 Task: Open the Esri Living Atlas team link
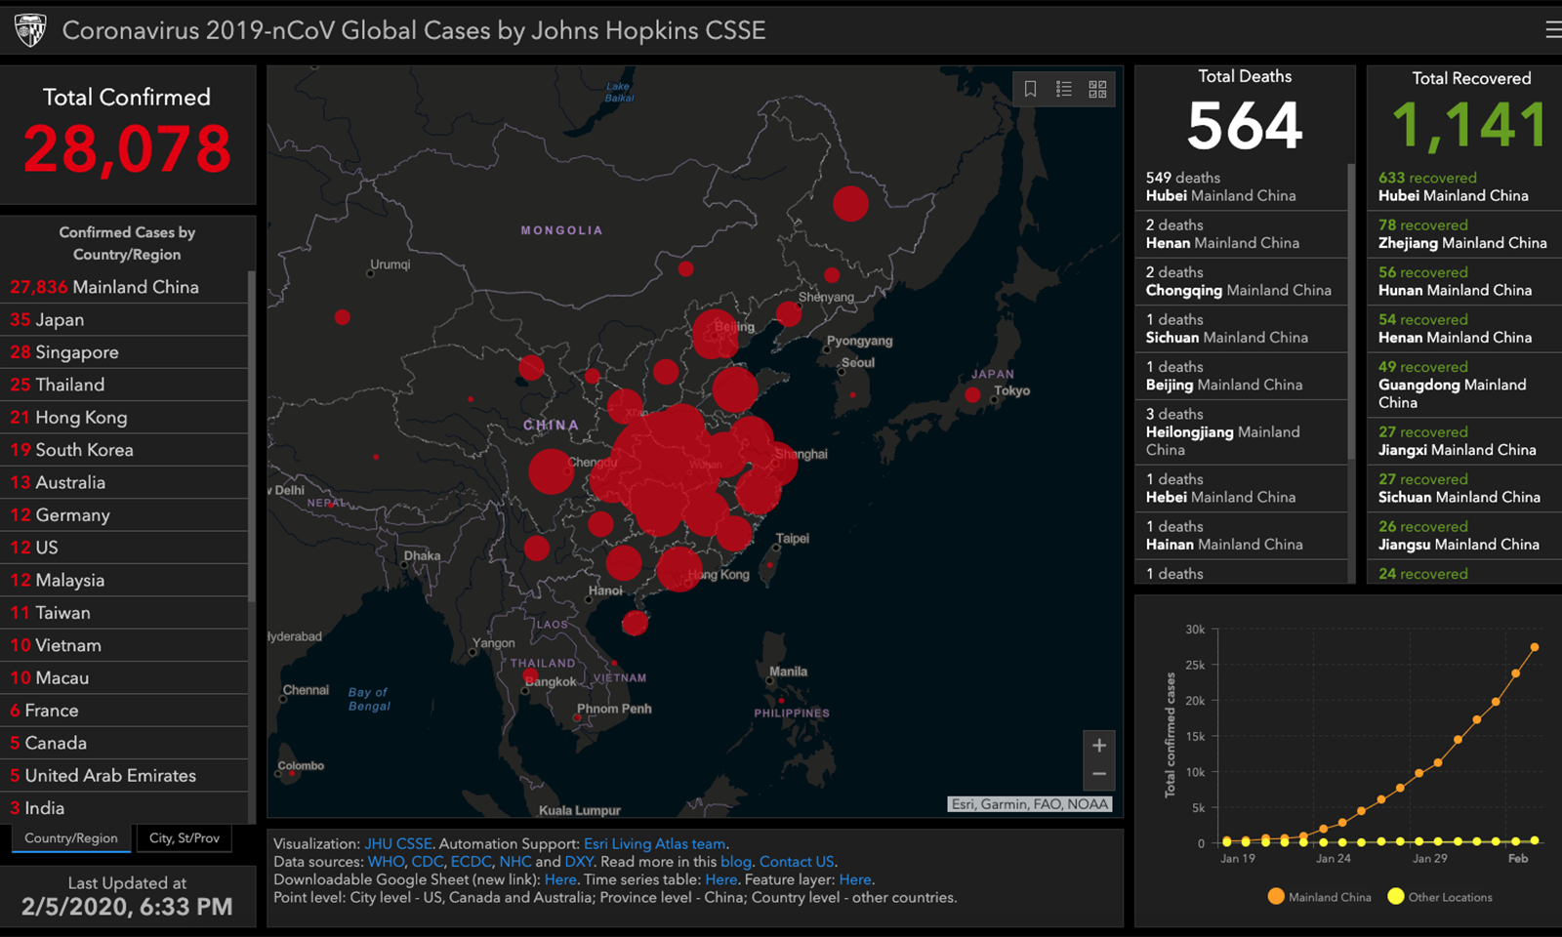point(655,844)
